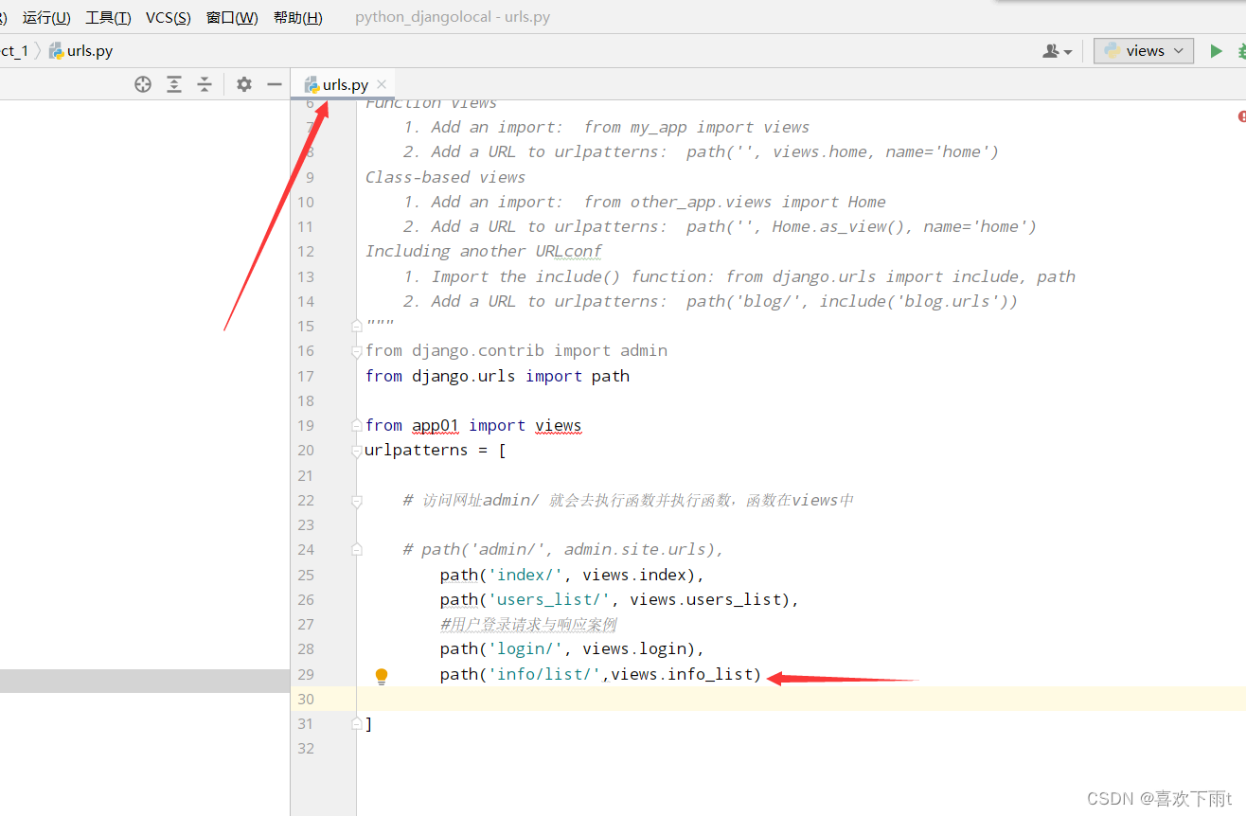
Task: Click 'from other_app.views import Home' text
Action: click(x=735, y=202)
